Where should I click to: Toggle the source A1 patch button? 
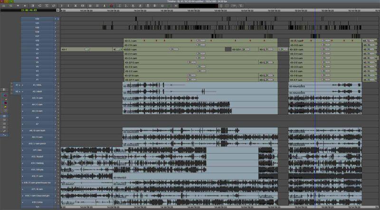click(17, 85)
